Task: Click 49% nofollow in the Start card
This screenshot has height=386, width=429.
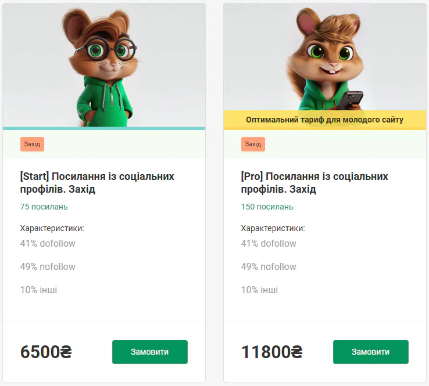Action: (48, 266)
